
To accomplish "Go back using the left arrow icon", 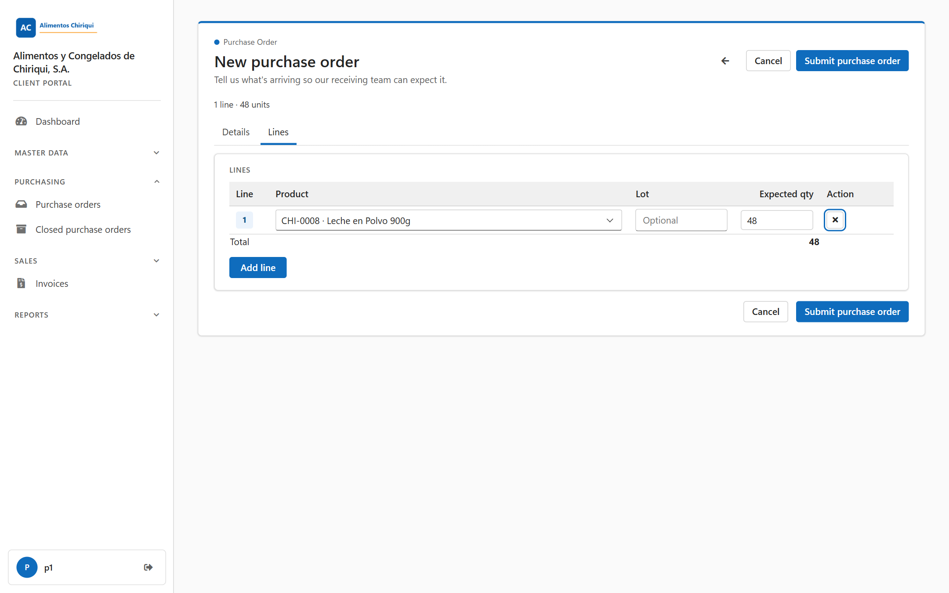I will [725, 61].
